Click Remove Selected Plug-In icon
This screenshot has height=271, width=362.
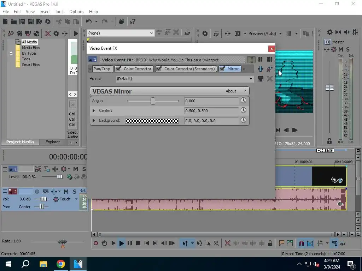click(x=269, y=69)
